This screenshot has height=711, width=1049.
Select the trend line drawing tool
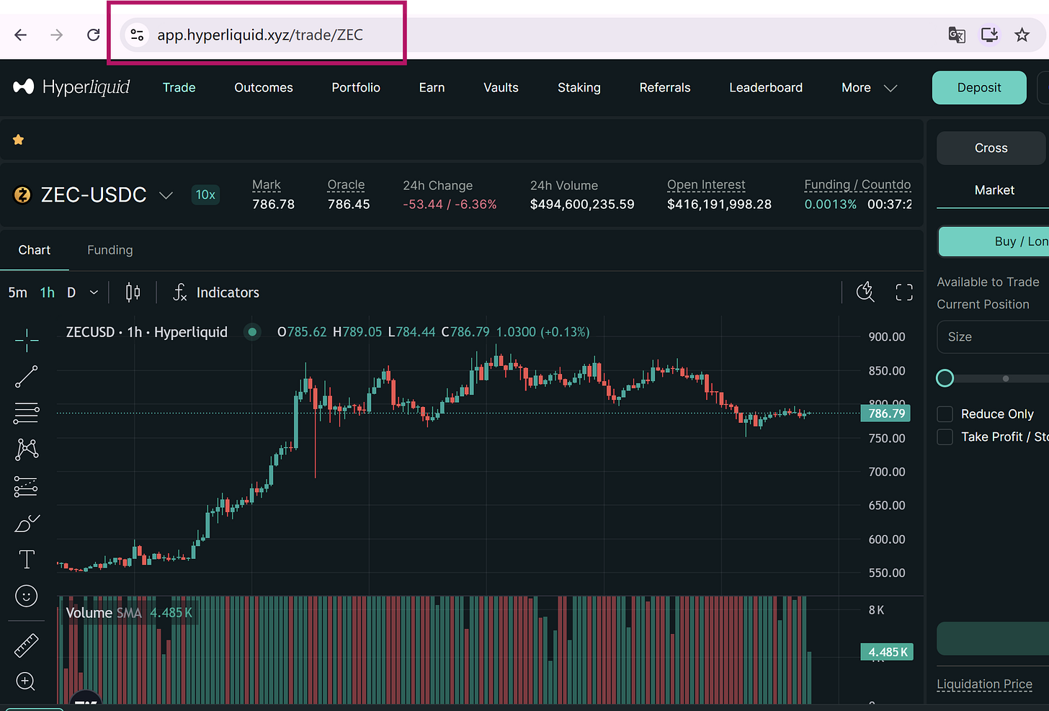click(x=27, y=377)
